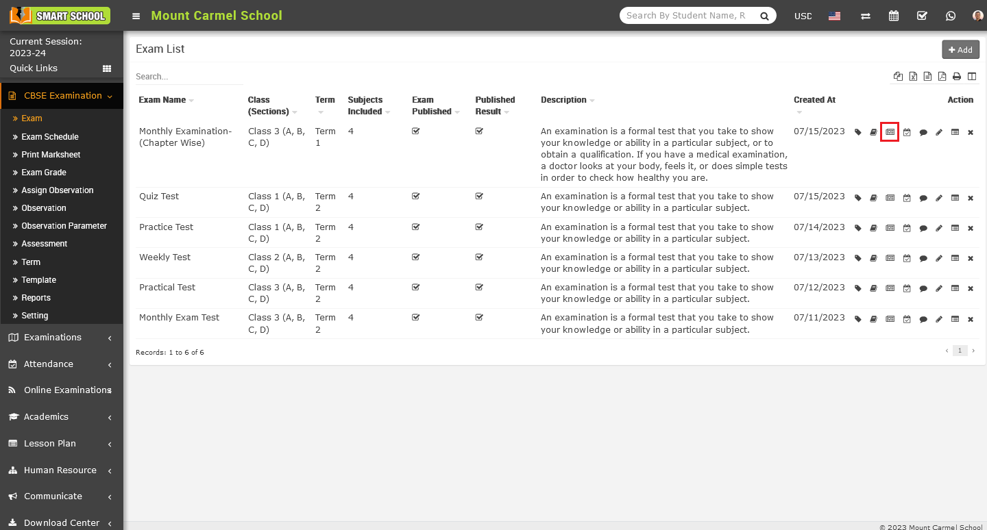Expand the Human Resource sidebar section
987x530 pixels.
tap(61, 470)
